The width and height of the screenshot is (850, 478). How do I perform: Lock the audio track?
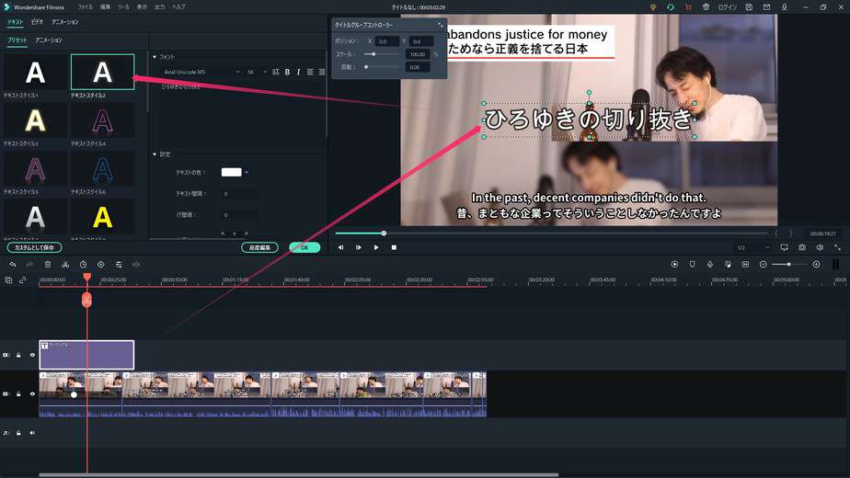(18, 433)
